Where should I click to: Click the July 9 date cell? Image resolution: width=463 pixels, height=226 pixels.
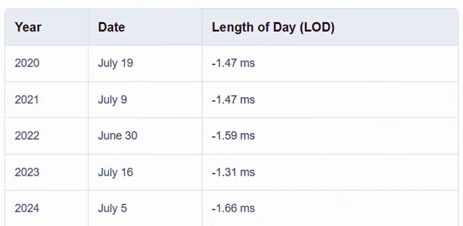145,100
